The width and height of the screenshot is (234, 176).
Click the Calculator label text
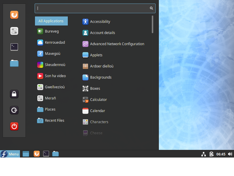98,100
